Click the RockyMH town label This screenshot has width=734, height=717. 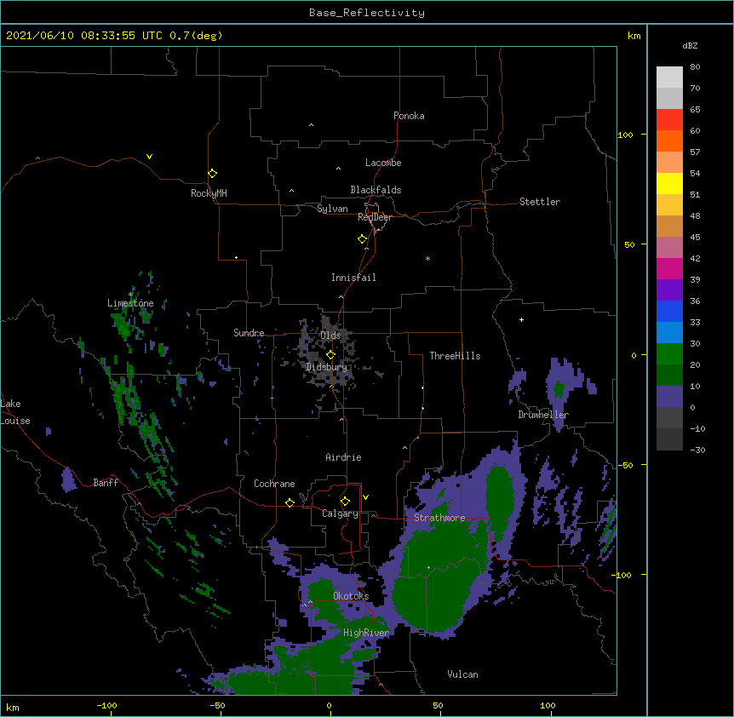coord(209,193)
